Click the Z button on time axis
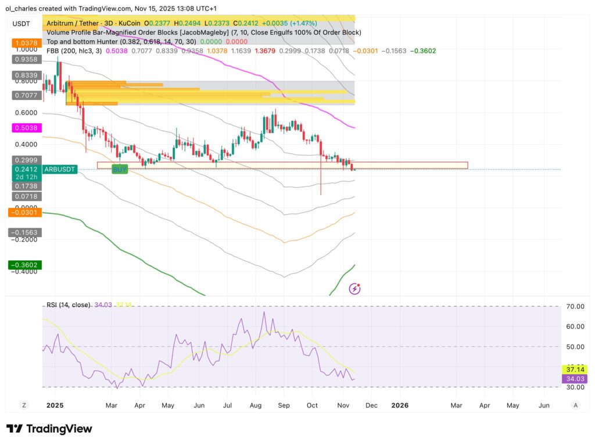This screenshot has height=445, width=595. point(24,404)
